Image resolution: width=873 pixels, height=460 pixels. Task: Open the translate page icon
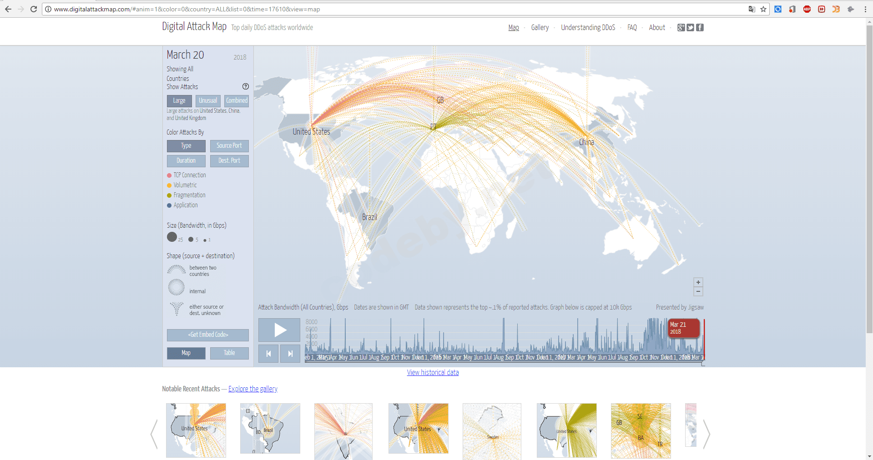coord(752,9)
